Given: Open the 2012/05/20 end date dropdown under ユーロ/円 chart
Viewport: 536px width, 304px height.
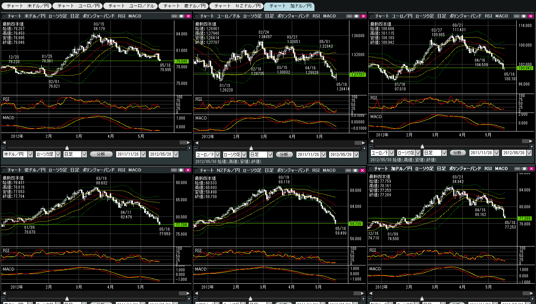Looking at the screenshot, I should point(529,153).
